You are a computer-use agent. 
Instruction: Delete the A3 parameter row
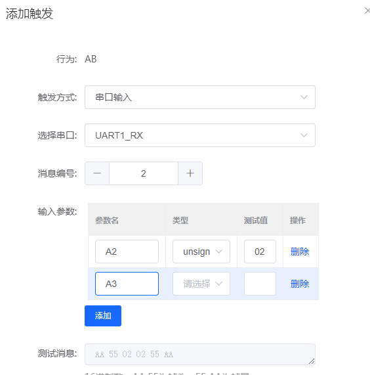(x=300, y=284)
